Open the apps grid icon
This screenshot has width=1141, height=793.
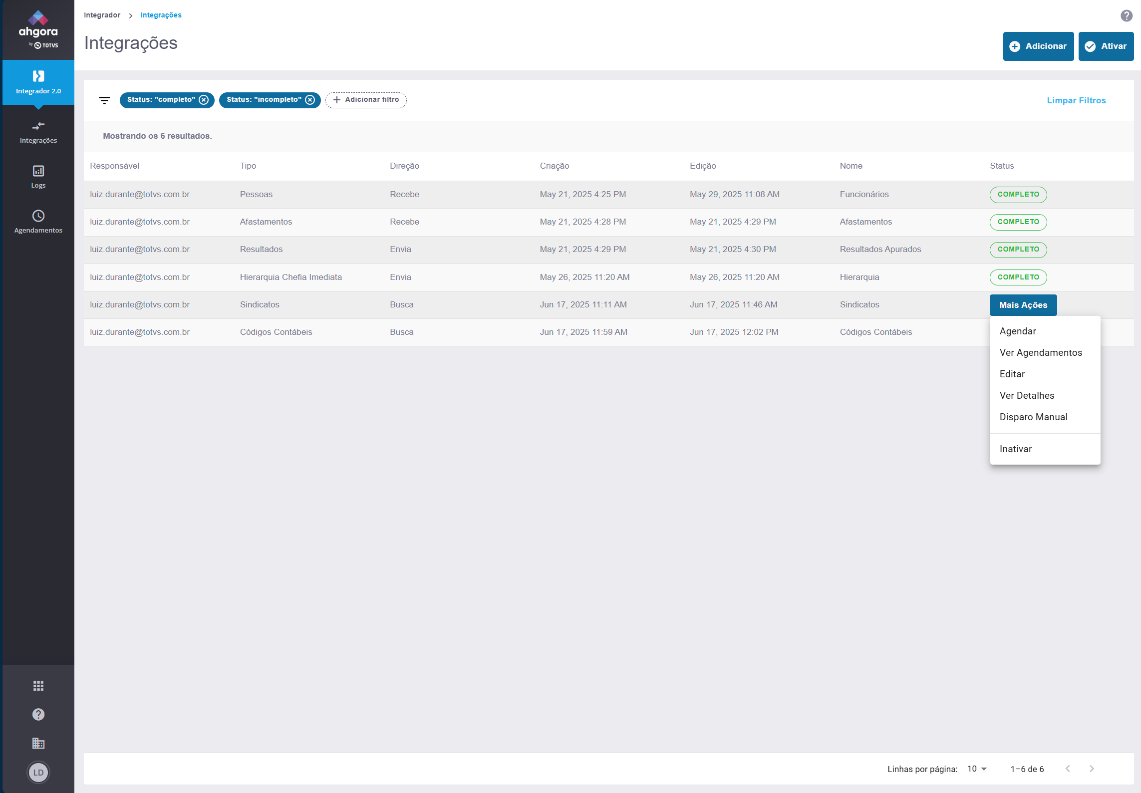pyautogui.click(x=38, y=686)
